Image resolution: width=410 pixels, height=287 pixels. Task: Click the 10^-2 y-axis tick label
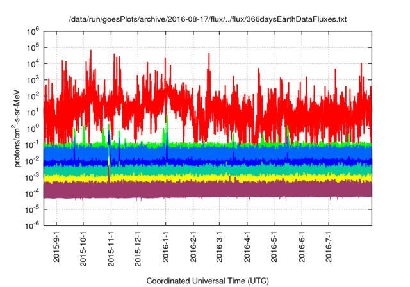click(x=32, y=161)
